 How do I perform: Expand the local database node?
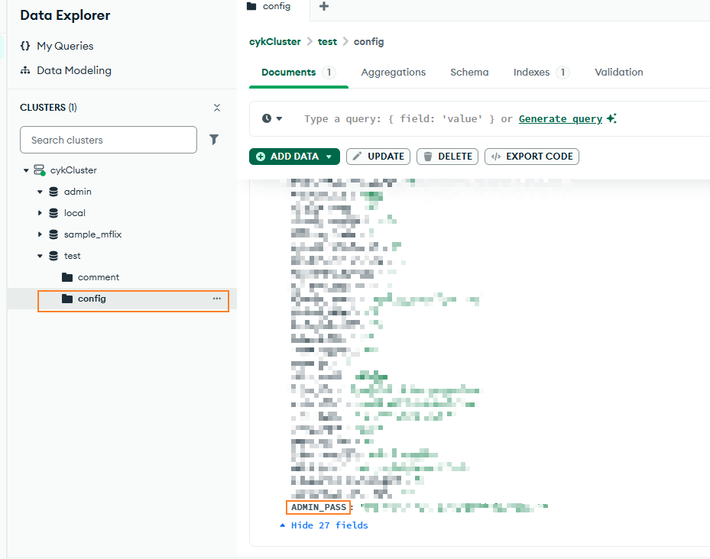[x=40, y=213]
